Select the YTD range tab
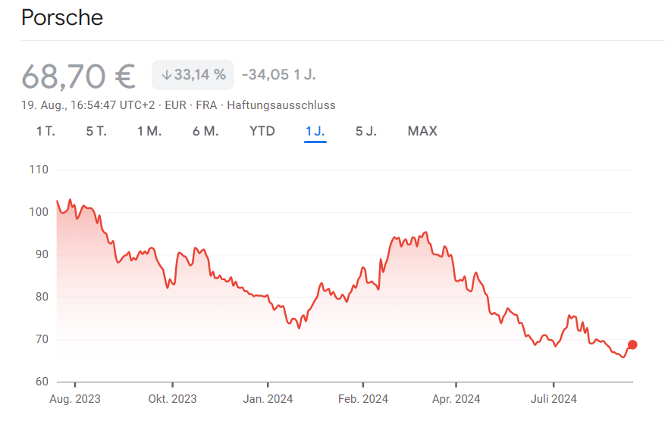Viewport: 665px width, 424px height. pos(262,131)
